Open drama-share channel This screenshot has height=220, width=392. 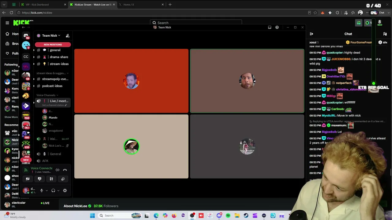(53, 57)
